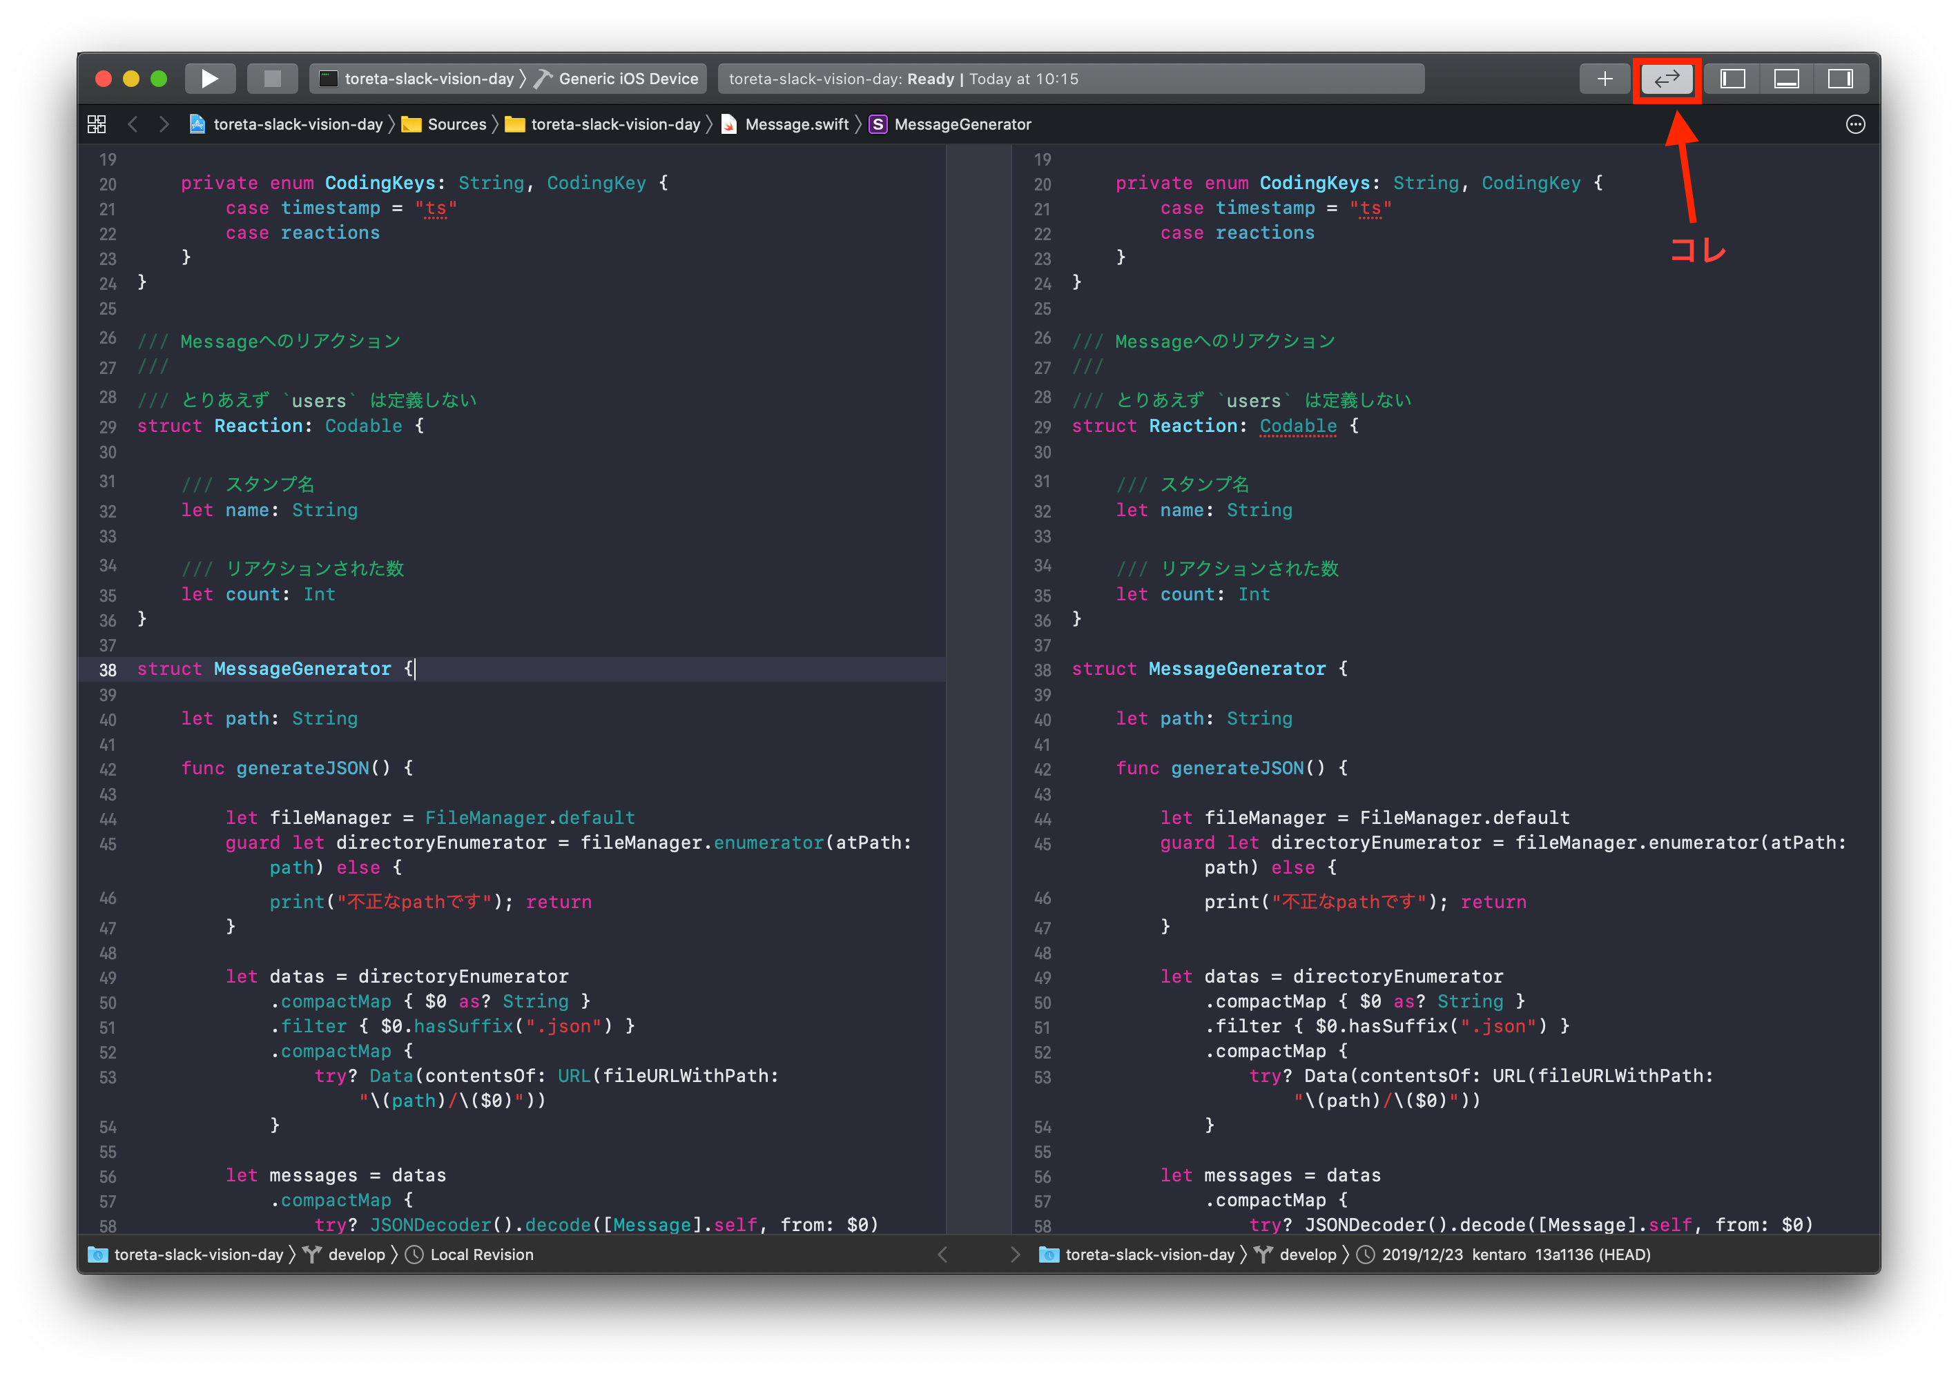The width and height of the screenshot is (1958, 1376).
Task: Click print("不正なpathです") in left pane
Action: pos(391,902)
